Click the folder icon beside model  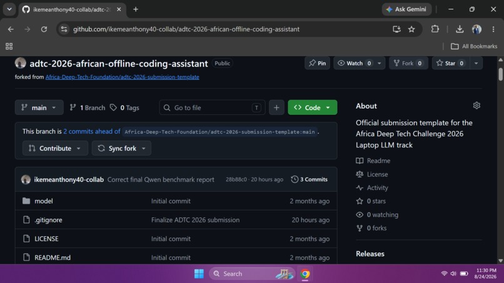26,201
